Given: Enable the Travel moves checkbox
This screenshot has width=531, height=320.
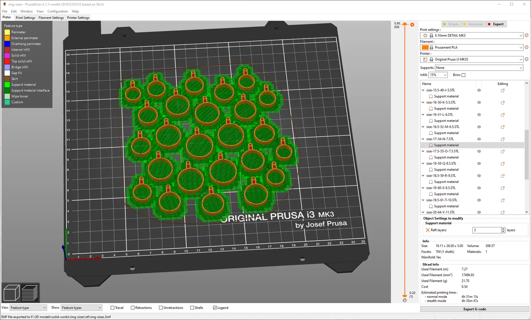Looking at the screenshot, I should click(113, 308).
